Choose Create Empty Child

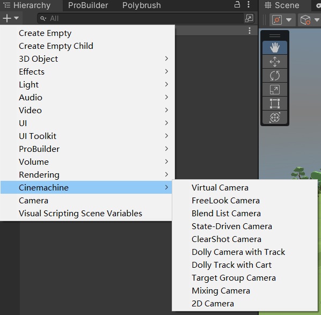pos(87,46)
